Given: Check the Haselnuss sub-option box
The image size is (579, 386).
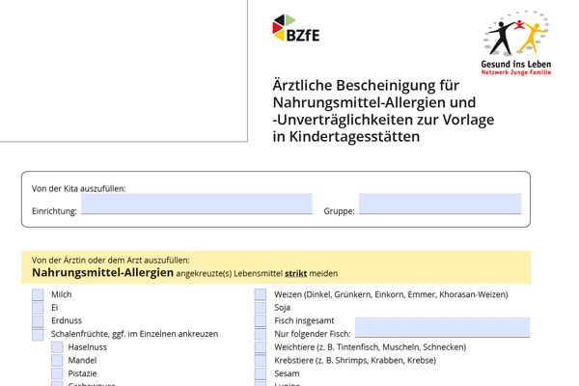Looking at the screenshot, I should (x=57, y=346).
